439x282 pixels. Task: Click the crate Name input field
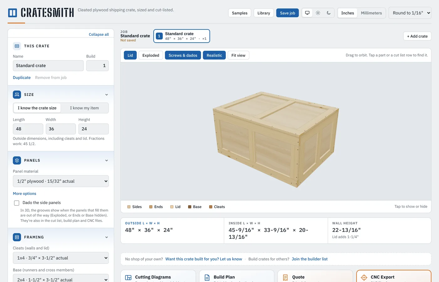coord(48,65)
